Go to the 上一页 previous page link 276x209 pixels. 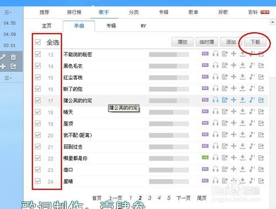[115, 198]
